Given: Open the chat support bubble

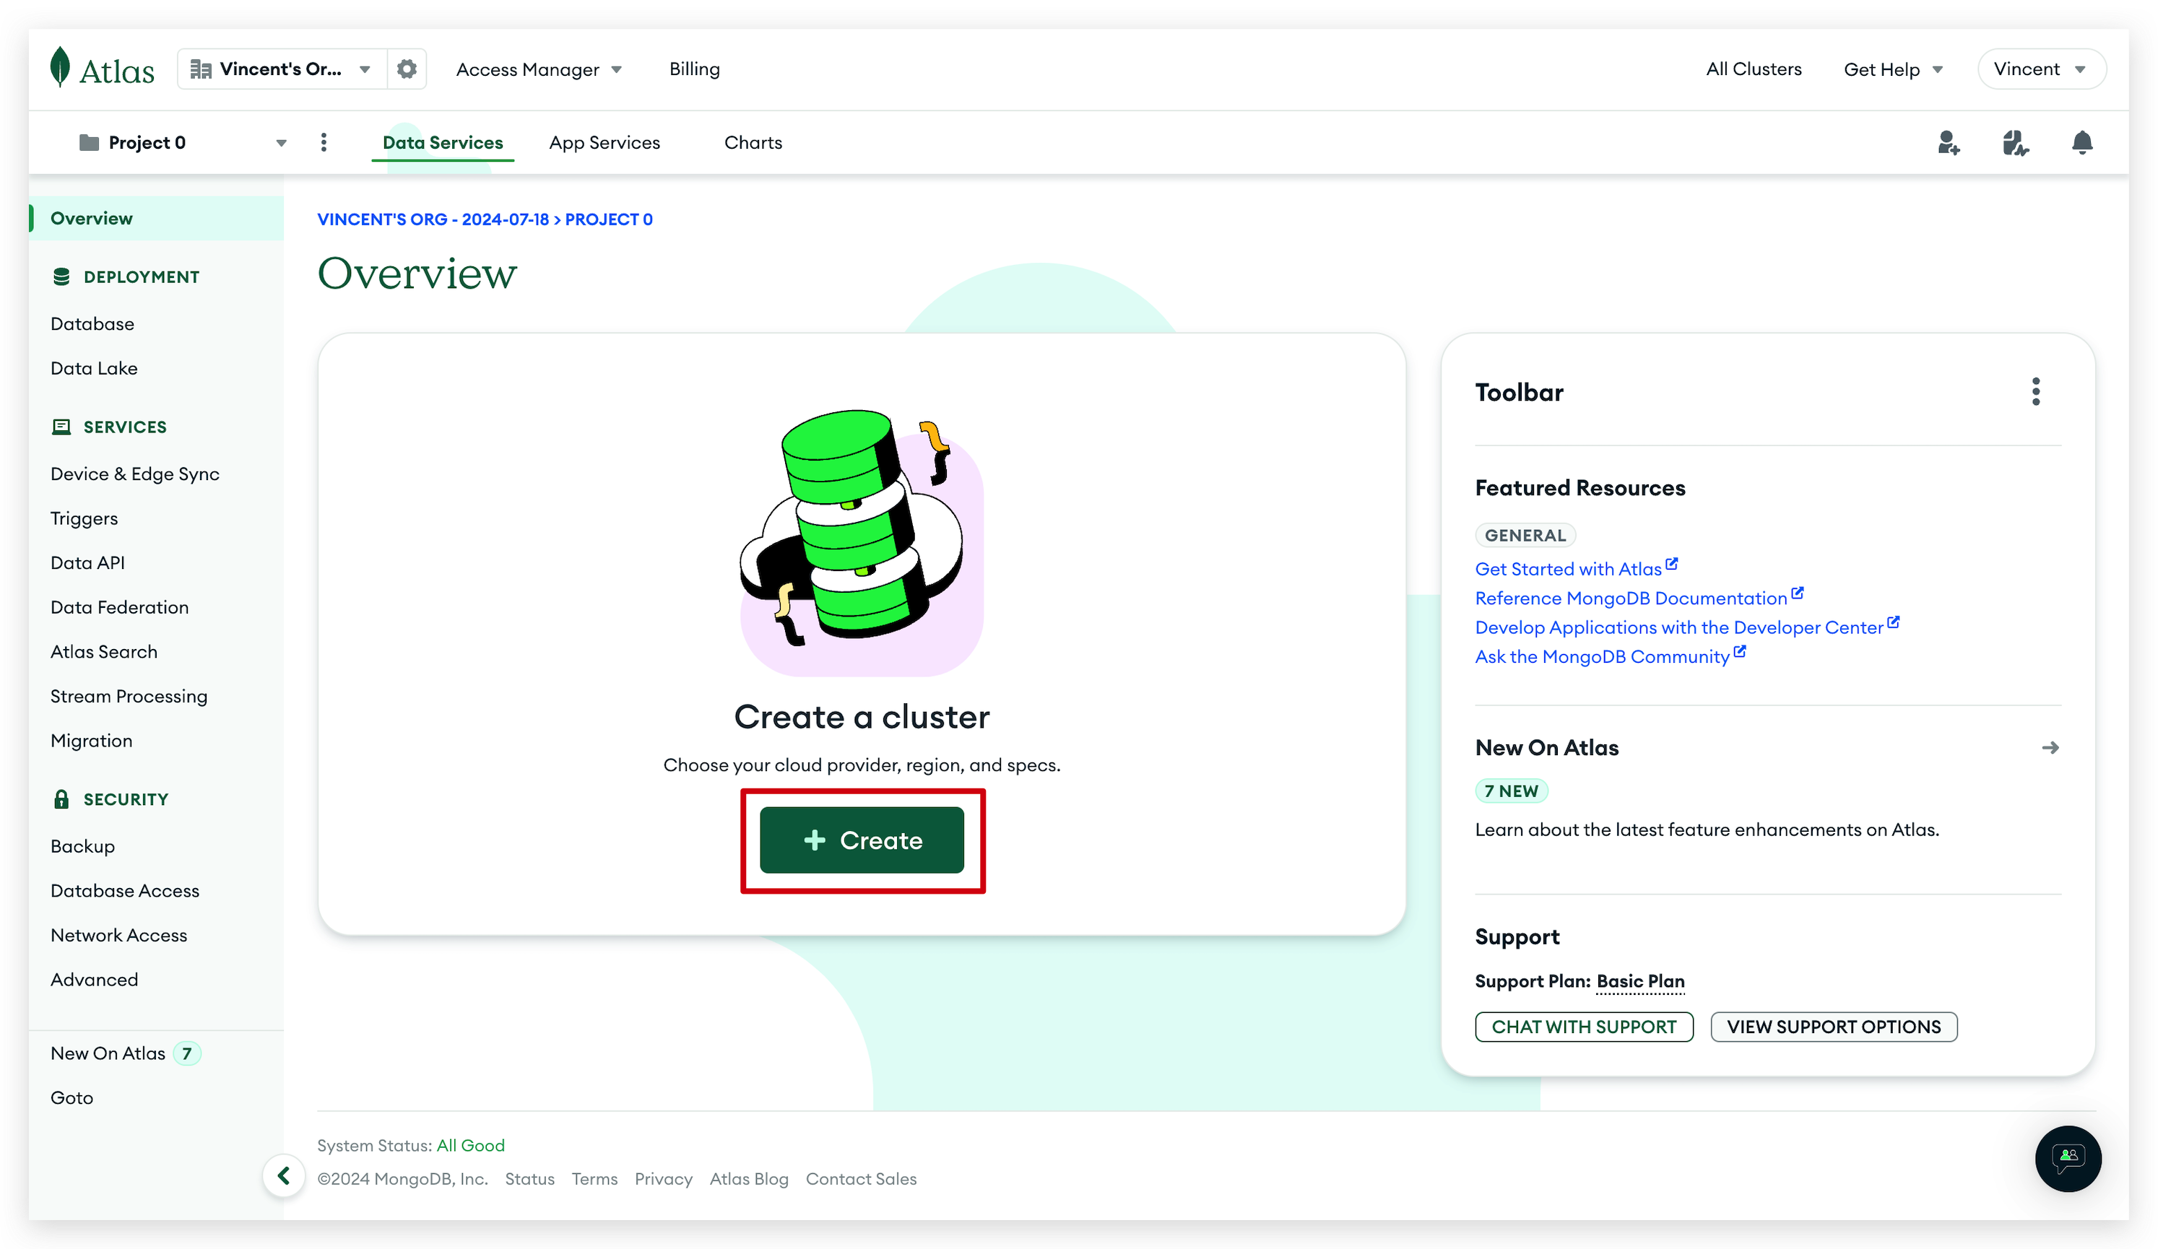Looking at the screenshot, I should [2068, 1158].
